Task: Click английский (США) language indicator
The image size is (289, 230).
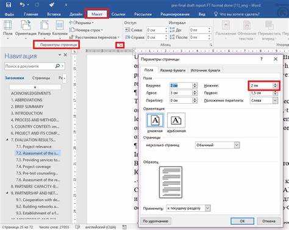Action: 101,227
